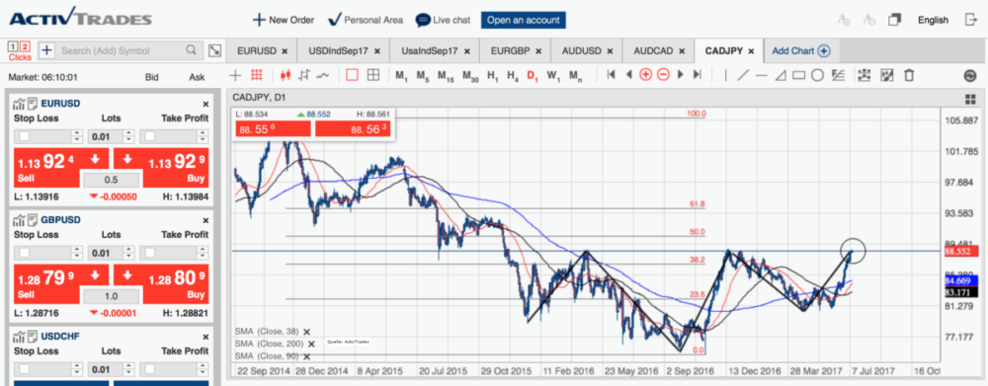Open the Open an account button

[x=523, y=20]
